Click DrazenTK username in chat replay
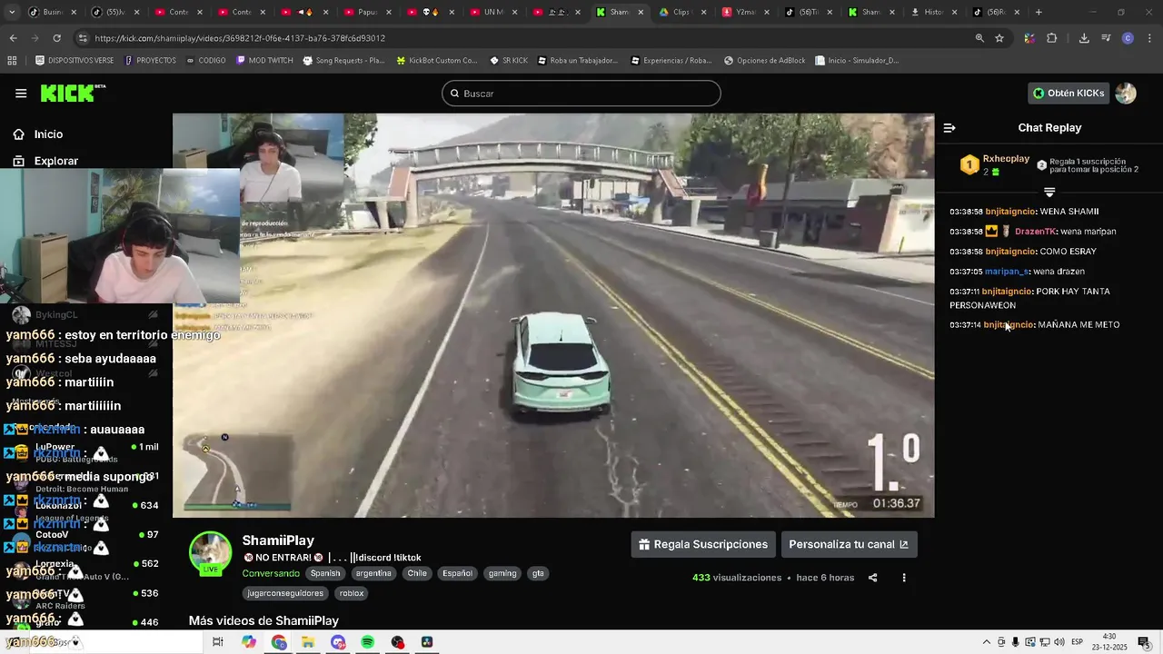This screenshot has height=654, width=1163. click(x=1036, y=232)
